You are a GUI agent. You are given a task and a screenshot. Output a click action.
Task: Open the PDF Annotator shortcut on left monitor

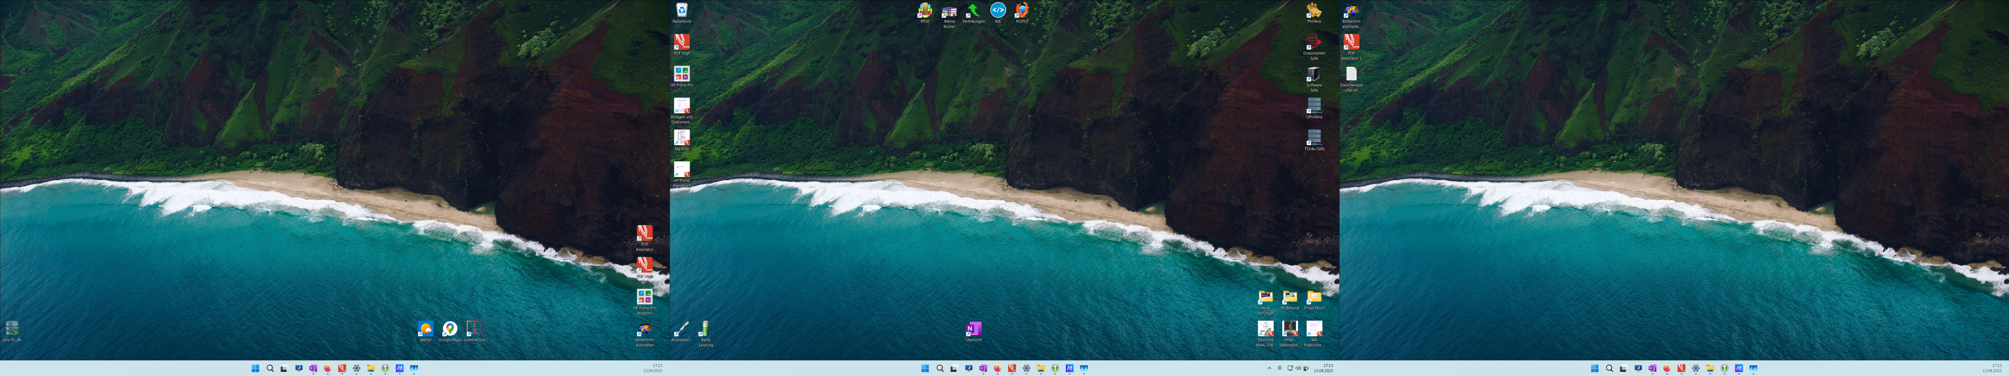644,238
